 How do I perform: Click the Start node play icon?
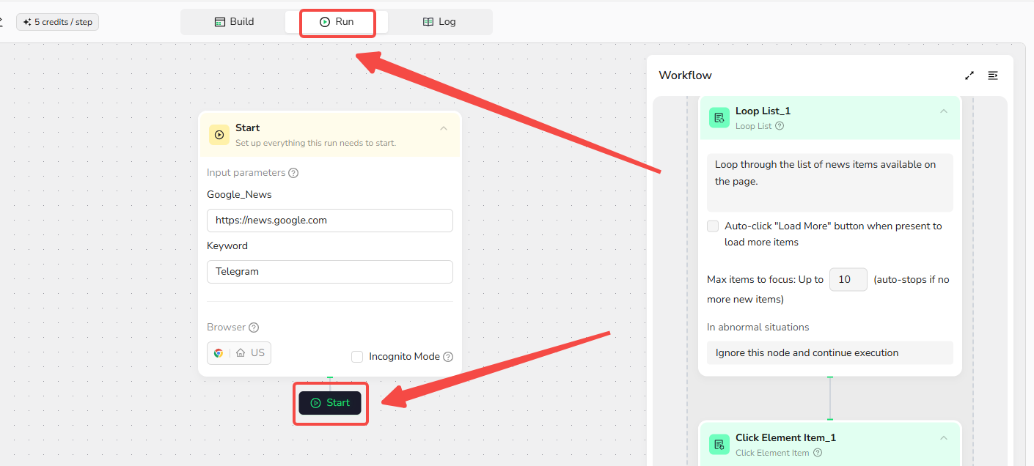pos(219,135)
